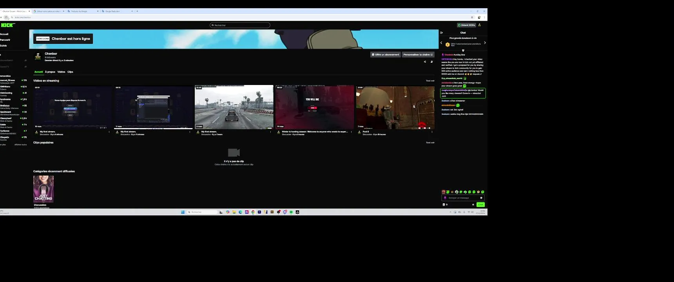This screenshot has height=282, width=674.
Task: Click the green Chat send button
Action: [480, 204]
